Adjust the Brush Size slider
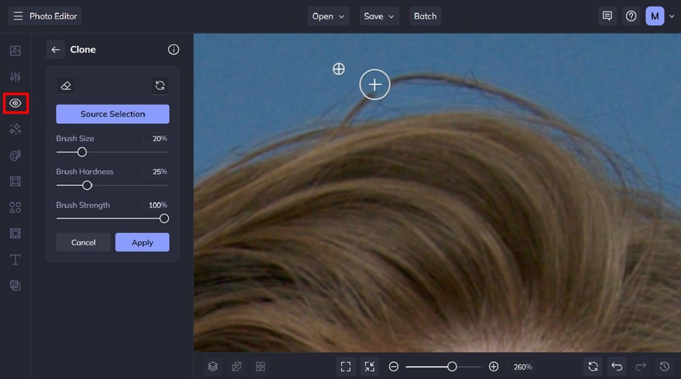681x379 pixels. click(82, 152)
